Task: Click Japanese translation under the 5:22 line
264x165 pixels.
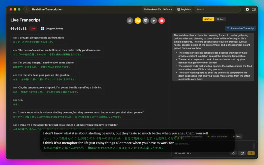Action: click(x=67, y=117)
